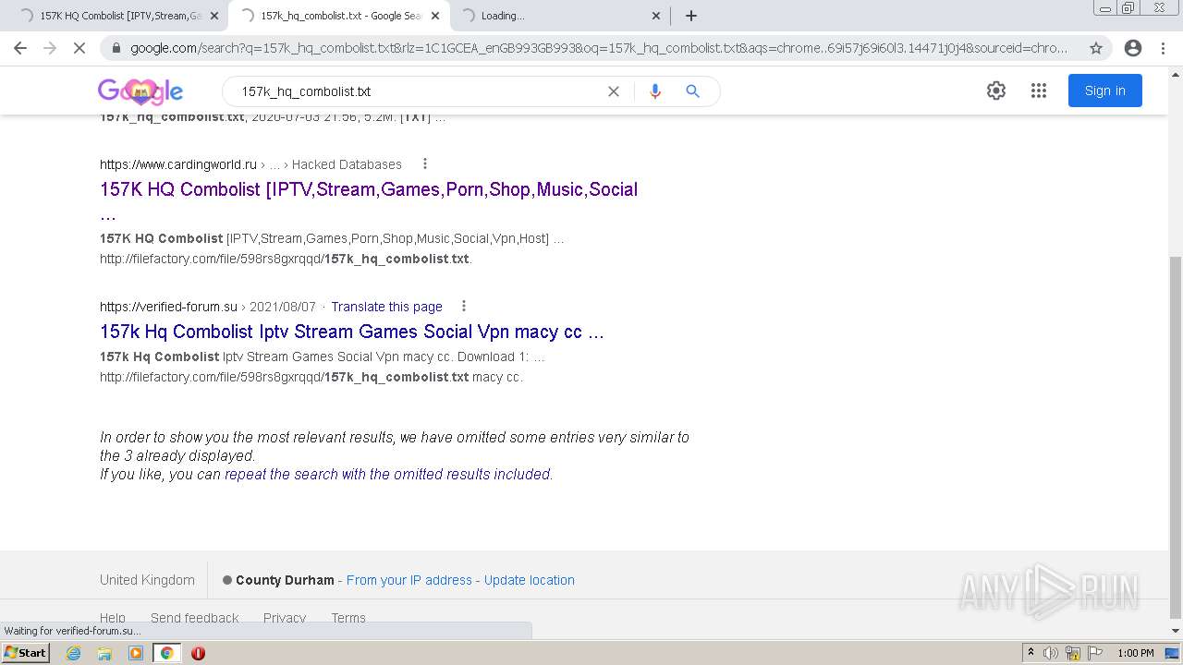The width and height of the screenshot is (1183, 665).
Task: Click Translate this page link
Action: (386, 307)
